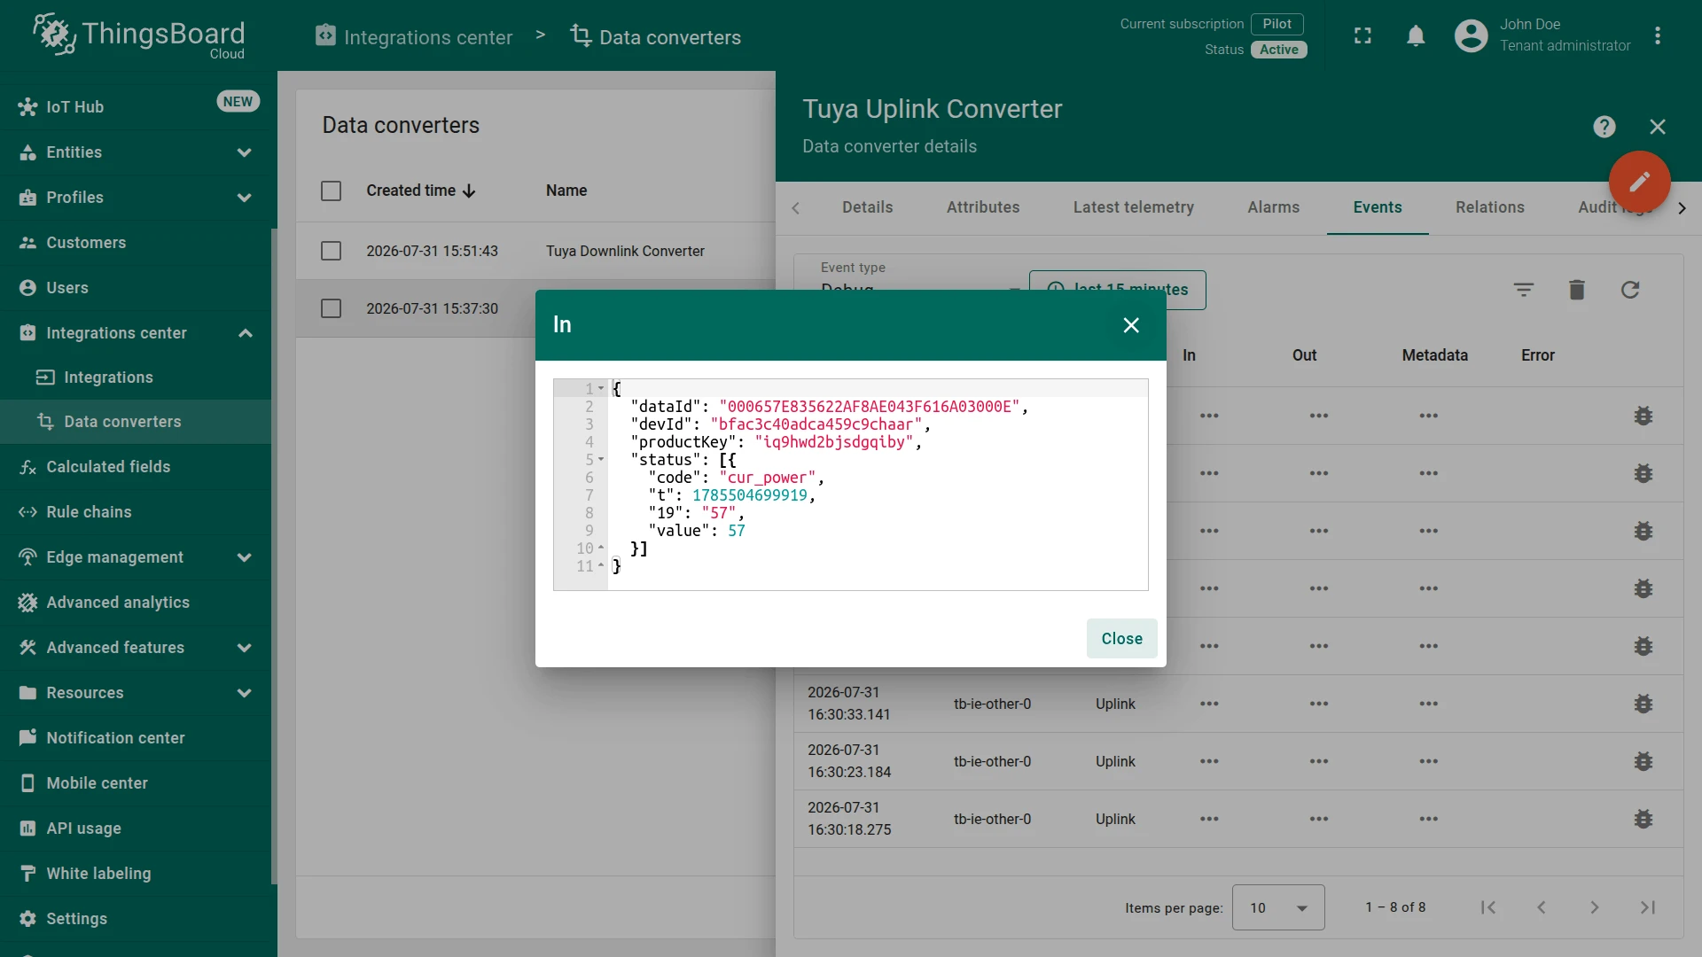Close the In dialog with X
This screenshot has height=957, width=1702.
point(1130,325)
